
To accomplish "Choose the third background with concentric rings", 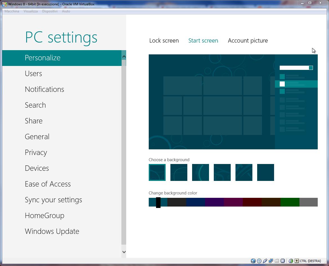I will 200,172.
